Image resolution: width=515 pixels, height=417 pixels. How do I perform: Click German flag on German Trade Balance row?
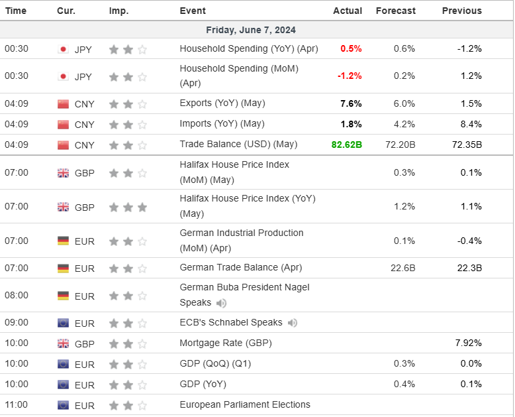click(64, 268)
